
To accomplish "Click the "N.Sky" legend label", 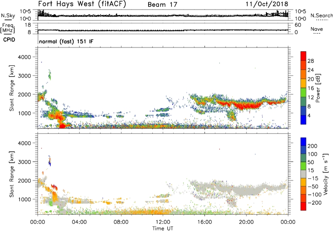I will (x=8, y=15).
